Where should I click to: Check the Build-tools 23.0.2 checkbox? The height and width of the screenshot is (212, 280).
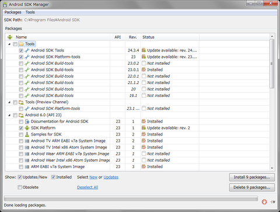(x=21, y=64)
